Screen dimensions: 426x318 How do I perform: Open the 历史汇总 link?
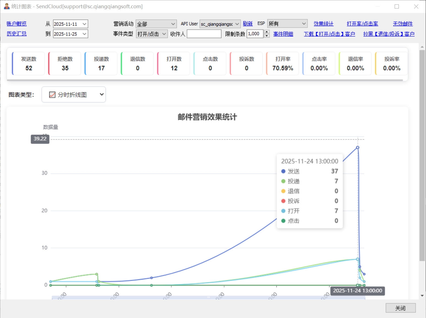tap(17, 34)
